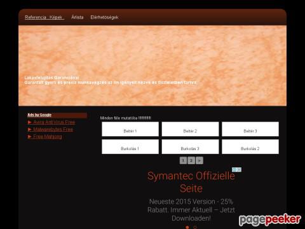Open the Avira Anti Virus Free ad link
This screenshot has height=229, width=305.
tap(54, 122)
